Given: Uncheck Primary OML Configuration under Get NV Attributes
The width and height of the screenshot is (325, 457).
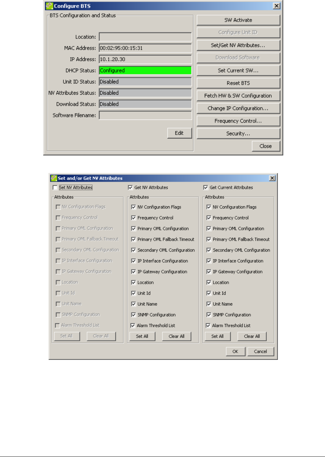Looking at the screenshot, I should [134, 229].
